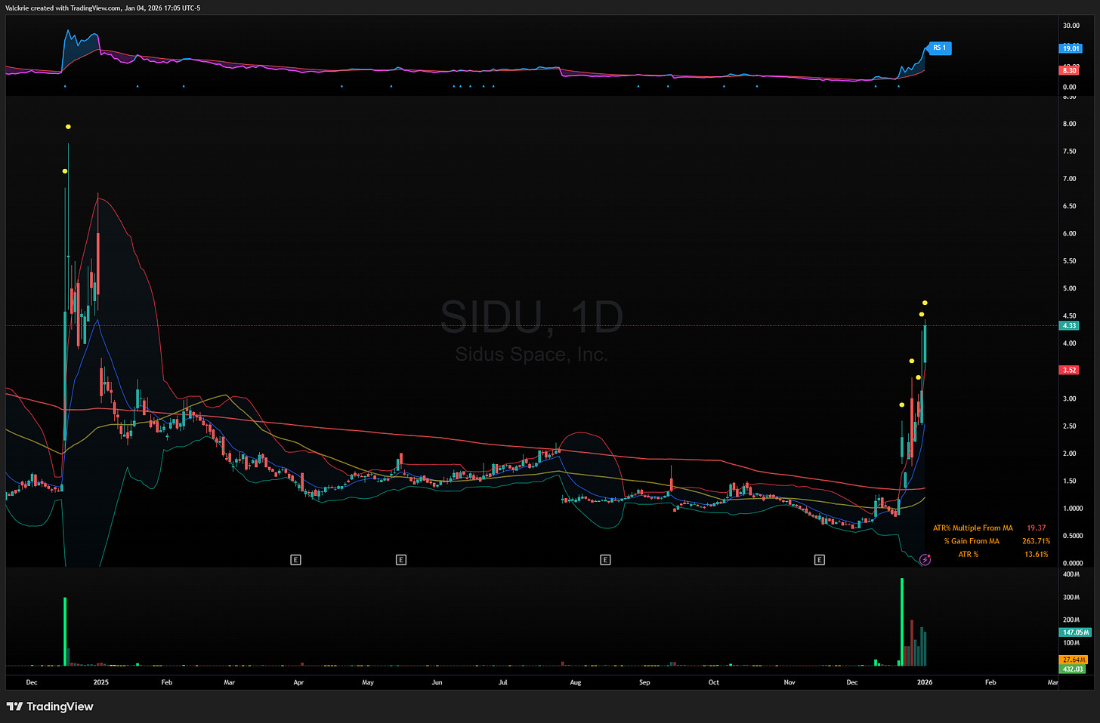Click the red 3.52 price label
1100x723 pixels.
(x=1069, y=371)
